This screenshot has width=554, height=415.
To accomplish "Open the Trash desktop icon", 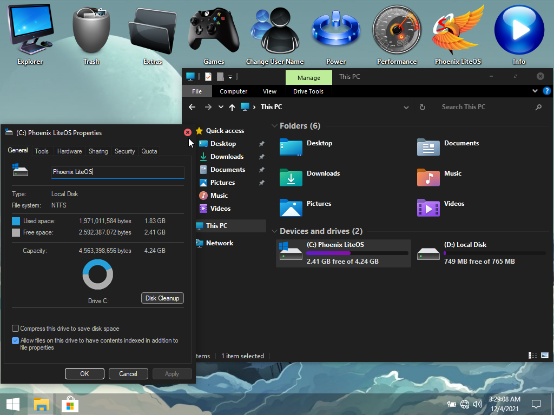I will pyautogui.click(x=91, y=34).
